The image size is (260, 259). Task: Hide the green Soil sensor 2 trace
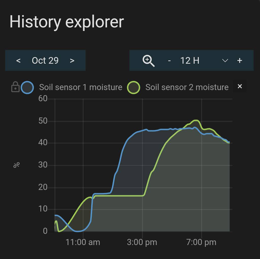[x=133, y=87]
